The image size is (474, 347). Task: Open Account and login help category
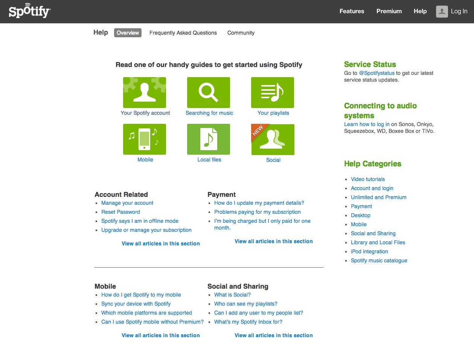(372, 188)
